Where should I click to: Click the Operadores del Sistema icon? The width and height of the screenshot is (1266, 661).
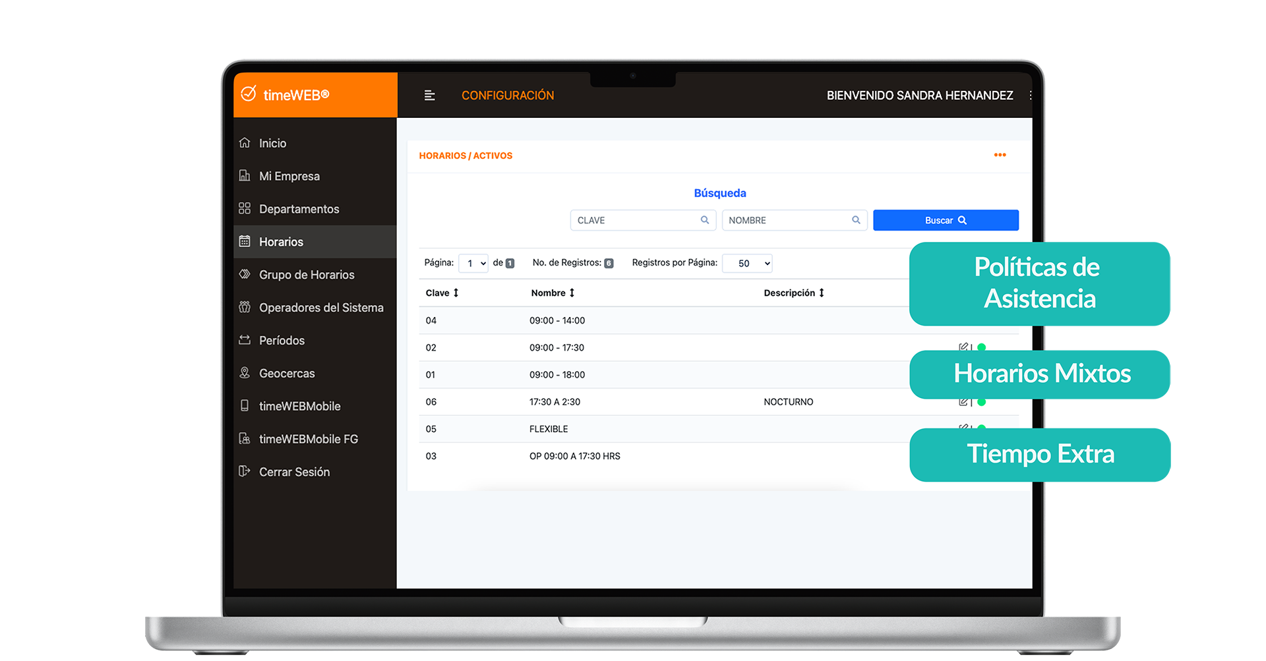coord(245,307)
